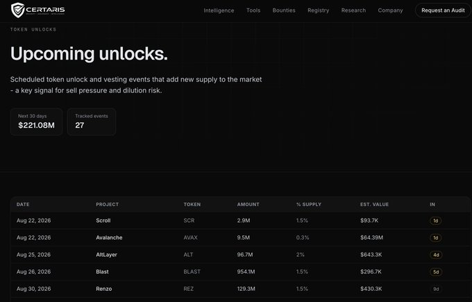Click the Aug 26, 2026 date cell
This screenshot has width=472, height=302.
(33, 271)
